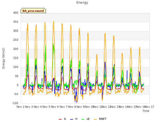Click the 50 y-axis tick label

point(16,76)
